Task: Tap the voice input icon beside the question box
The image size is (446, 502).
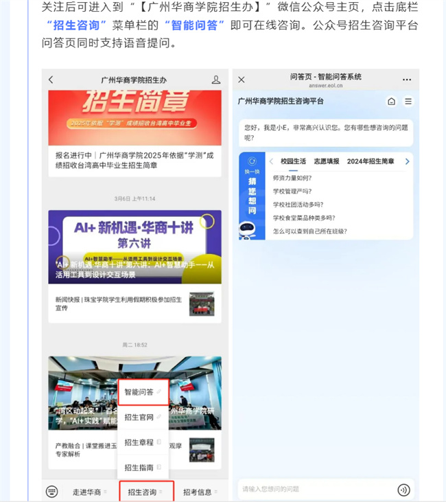Action: tap(403, 490)
